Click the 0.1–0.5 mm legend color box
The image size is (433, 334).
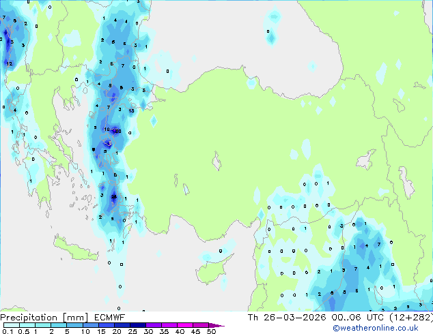coord(12,325)
